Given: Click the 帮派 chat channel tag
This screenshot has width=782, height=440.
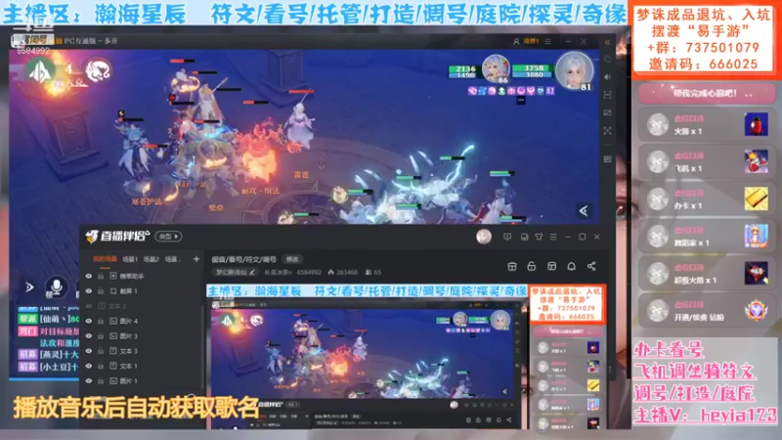Looking at the screenshot, I should [27, 319].
